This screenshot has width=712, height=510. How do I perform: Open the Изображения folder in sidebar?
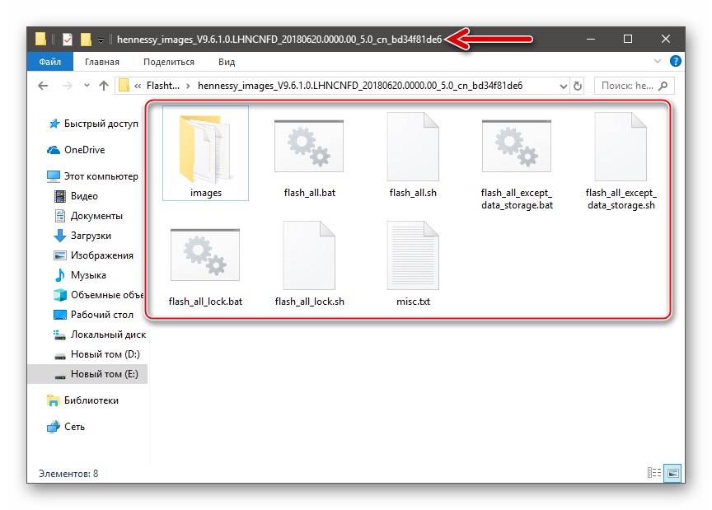point(94,255)
